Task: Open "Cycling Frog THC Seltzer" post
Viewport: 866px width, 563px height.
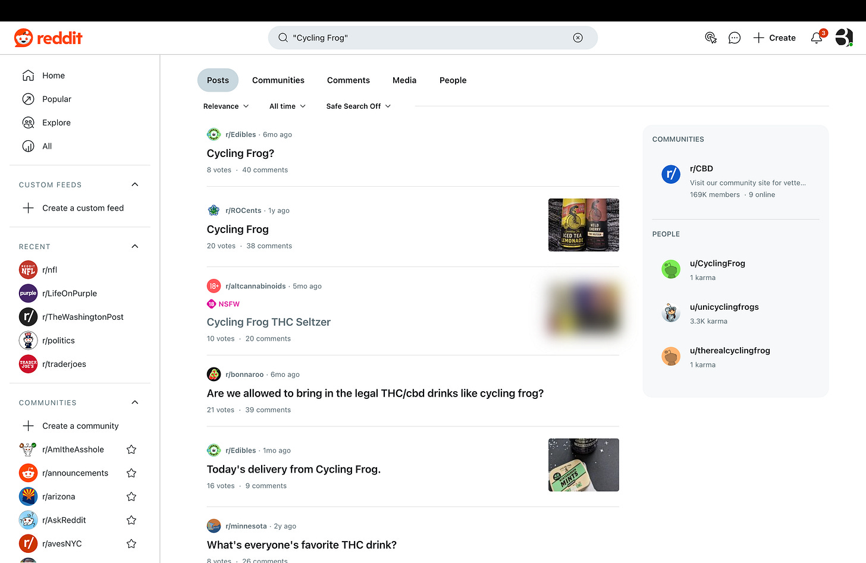Action: [269, 322]
